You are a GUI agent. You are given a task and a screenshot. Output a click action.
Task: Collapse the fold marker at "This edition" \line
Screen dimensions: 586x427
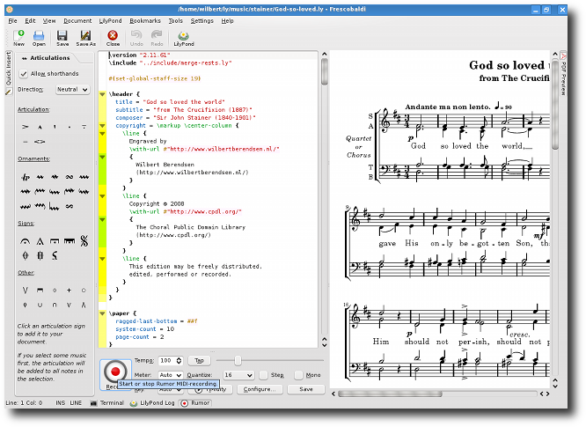click(102, 259)
